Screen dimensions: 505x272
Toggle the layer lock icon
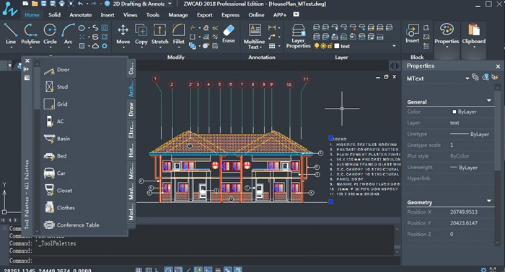click(x=330, y=46)
